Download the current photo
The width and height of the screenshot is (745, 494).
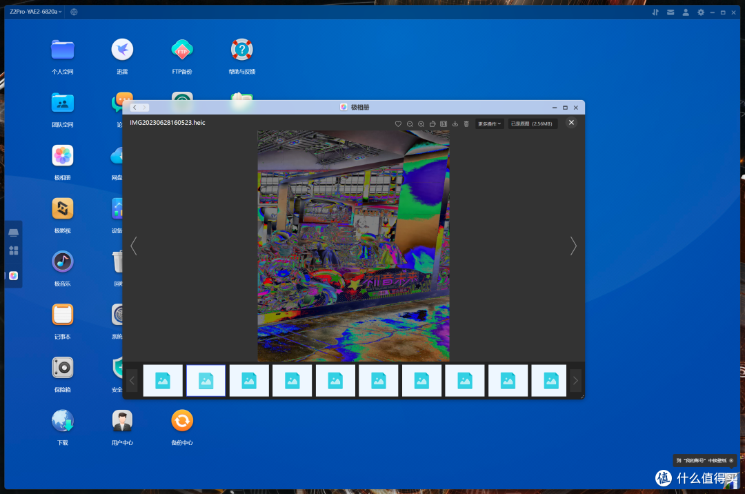pos(455,124)
